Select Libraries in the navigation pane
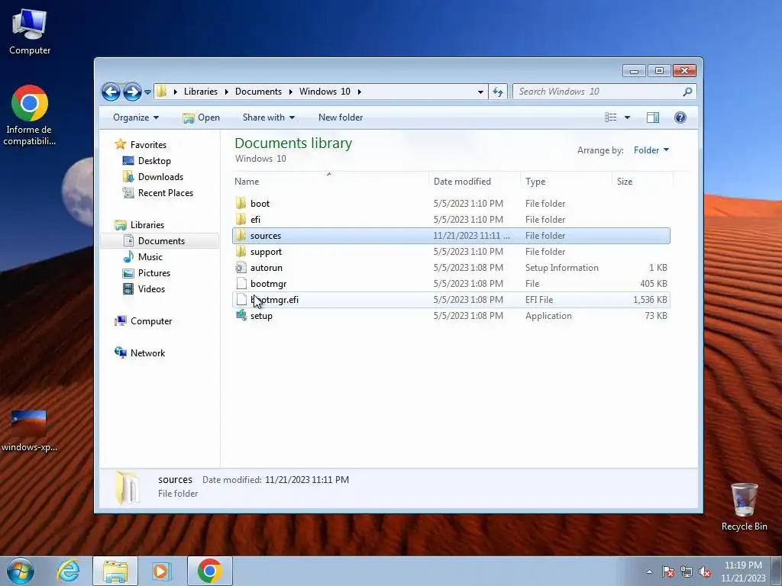 pyautogui.click(x=147, y=225)
